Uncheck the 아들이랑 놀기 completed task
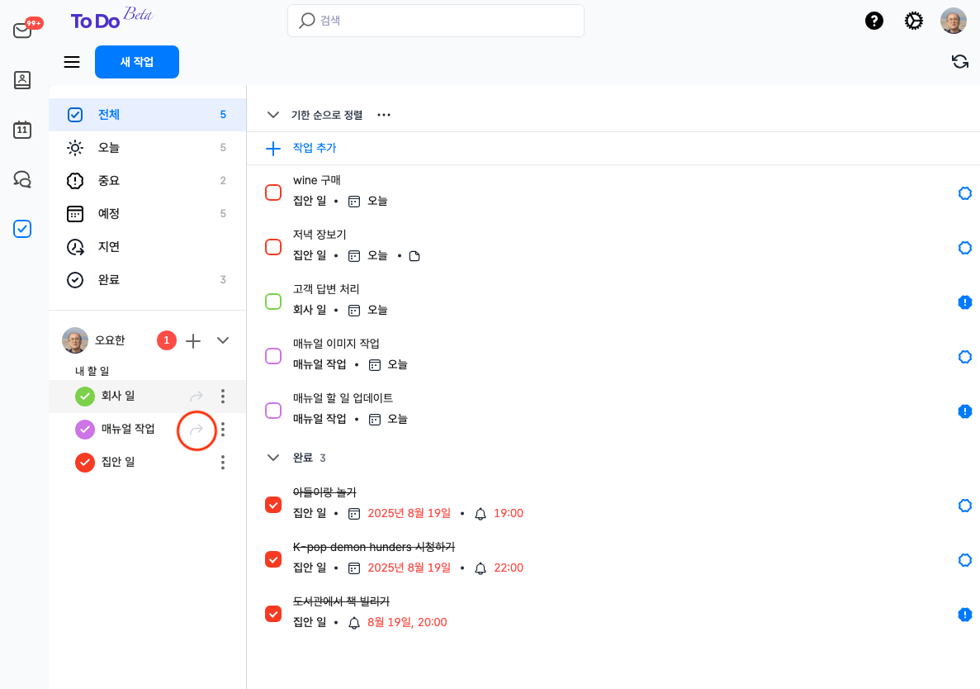 [273, 505]
